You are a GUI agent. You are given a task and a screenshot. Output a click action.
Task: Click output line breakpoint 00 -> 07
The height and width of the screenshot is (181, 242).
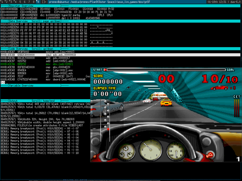40,128
